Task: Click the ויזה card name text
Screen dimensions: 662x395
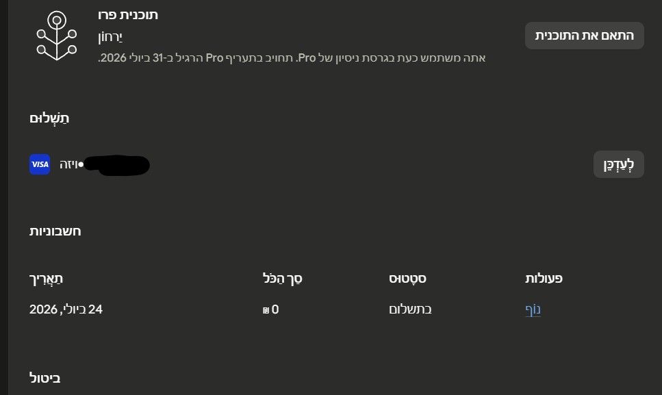Action: pyautogui.click(x=68, y=164)
